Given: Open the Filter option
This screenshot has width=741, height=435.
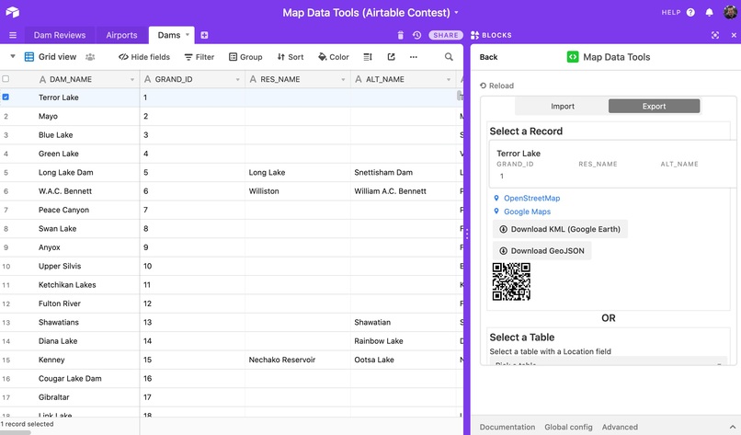Looking at the screenshot, I should click(x=199, y=57).
